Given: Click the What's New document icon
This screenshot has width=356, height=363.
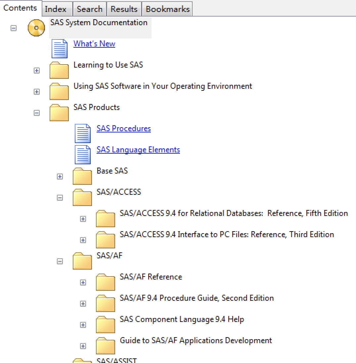Looking at the screenshot, I should click(x=60, y=49).
